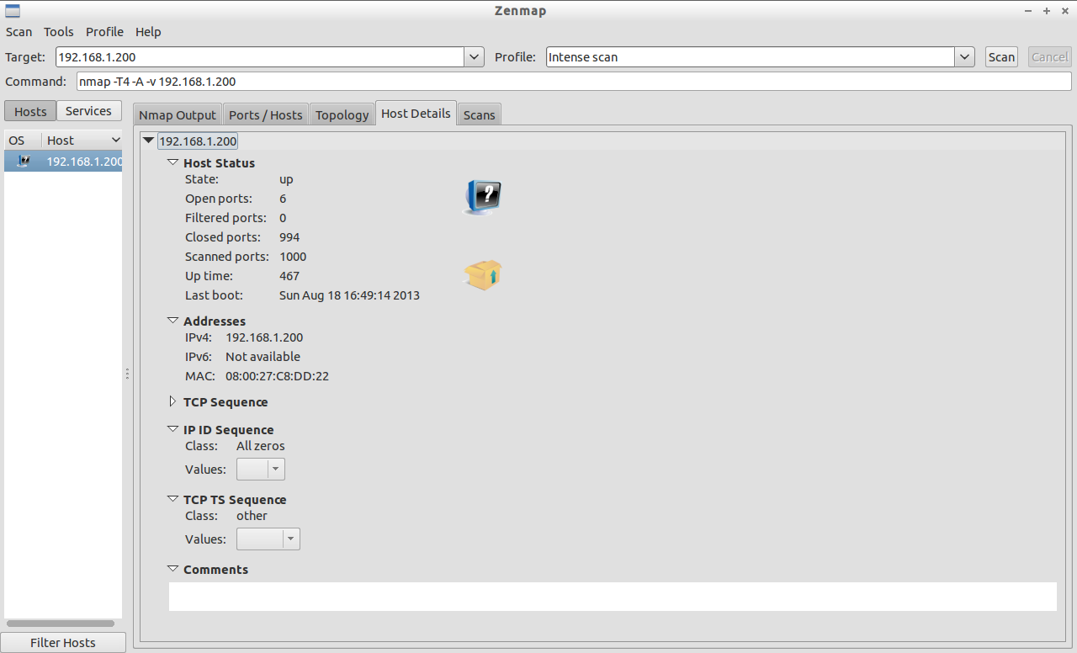Click the TCP TS class value other
The height and width of the screenshot is (653, 1077).
click(x=252, y=516)
